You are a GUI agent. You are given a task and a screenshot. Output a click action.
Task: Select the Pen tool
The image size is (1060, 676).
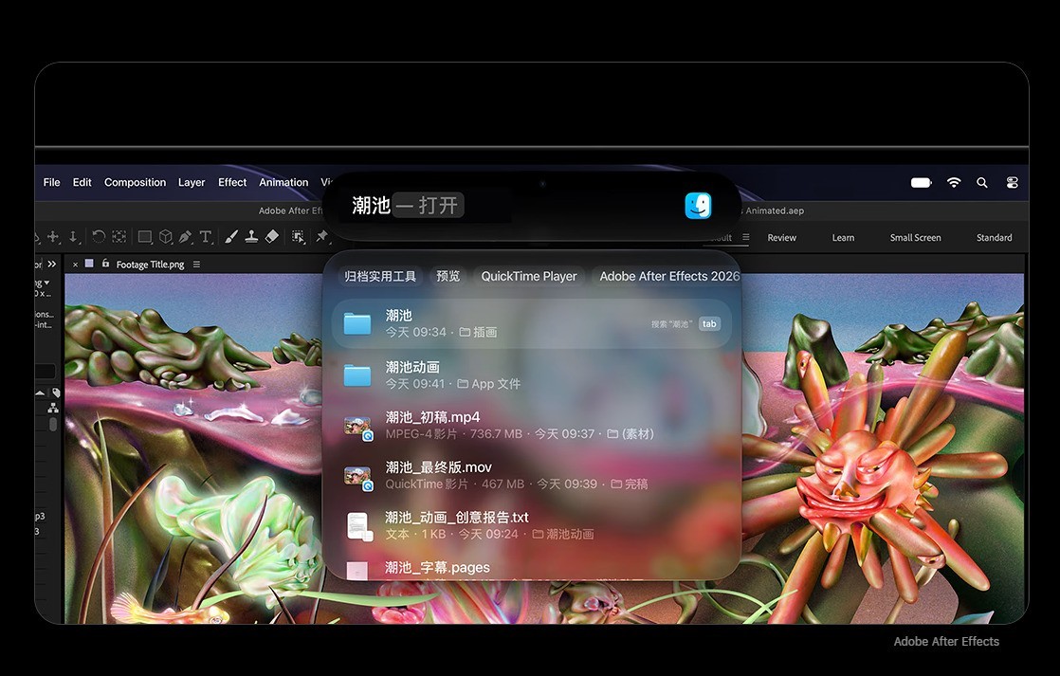pyautogui.click(x=185, y=237)
